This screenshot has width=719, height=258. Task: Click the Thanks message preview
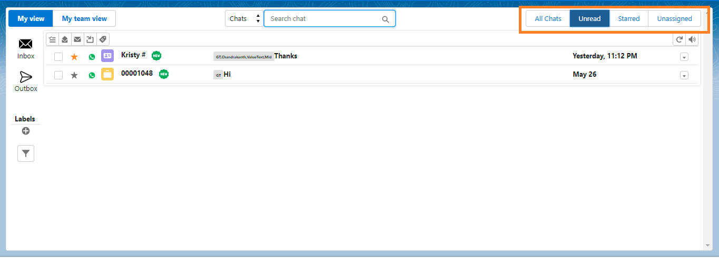pyautogui.click(x=285, y=56)
